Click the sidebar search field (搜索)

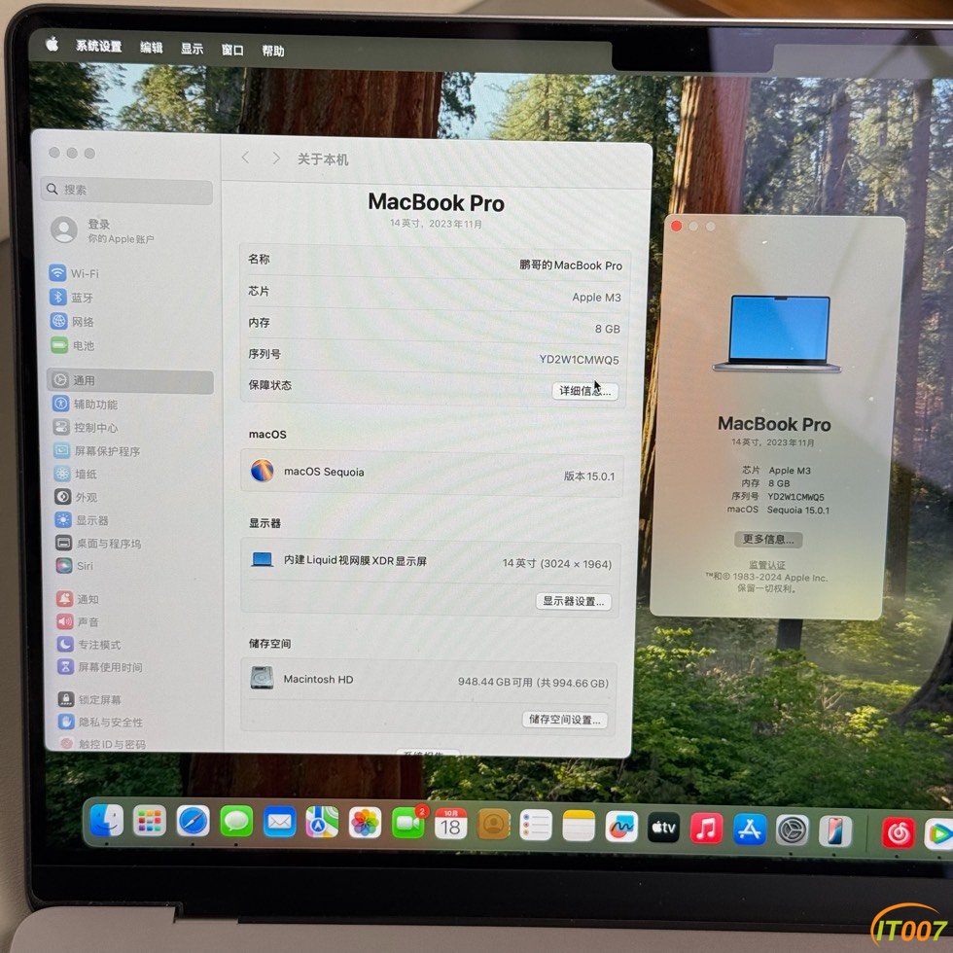126,191
